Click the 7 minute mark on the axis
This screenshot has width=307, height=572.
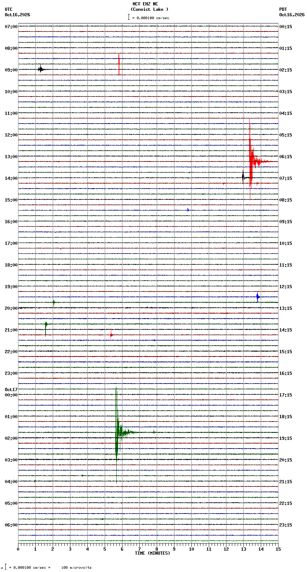point(139,549)
